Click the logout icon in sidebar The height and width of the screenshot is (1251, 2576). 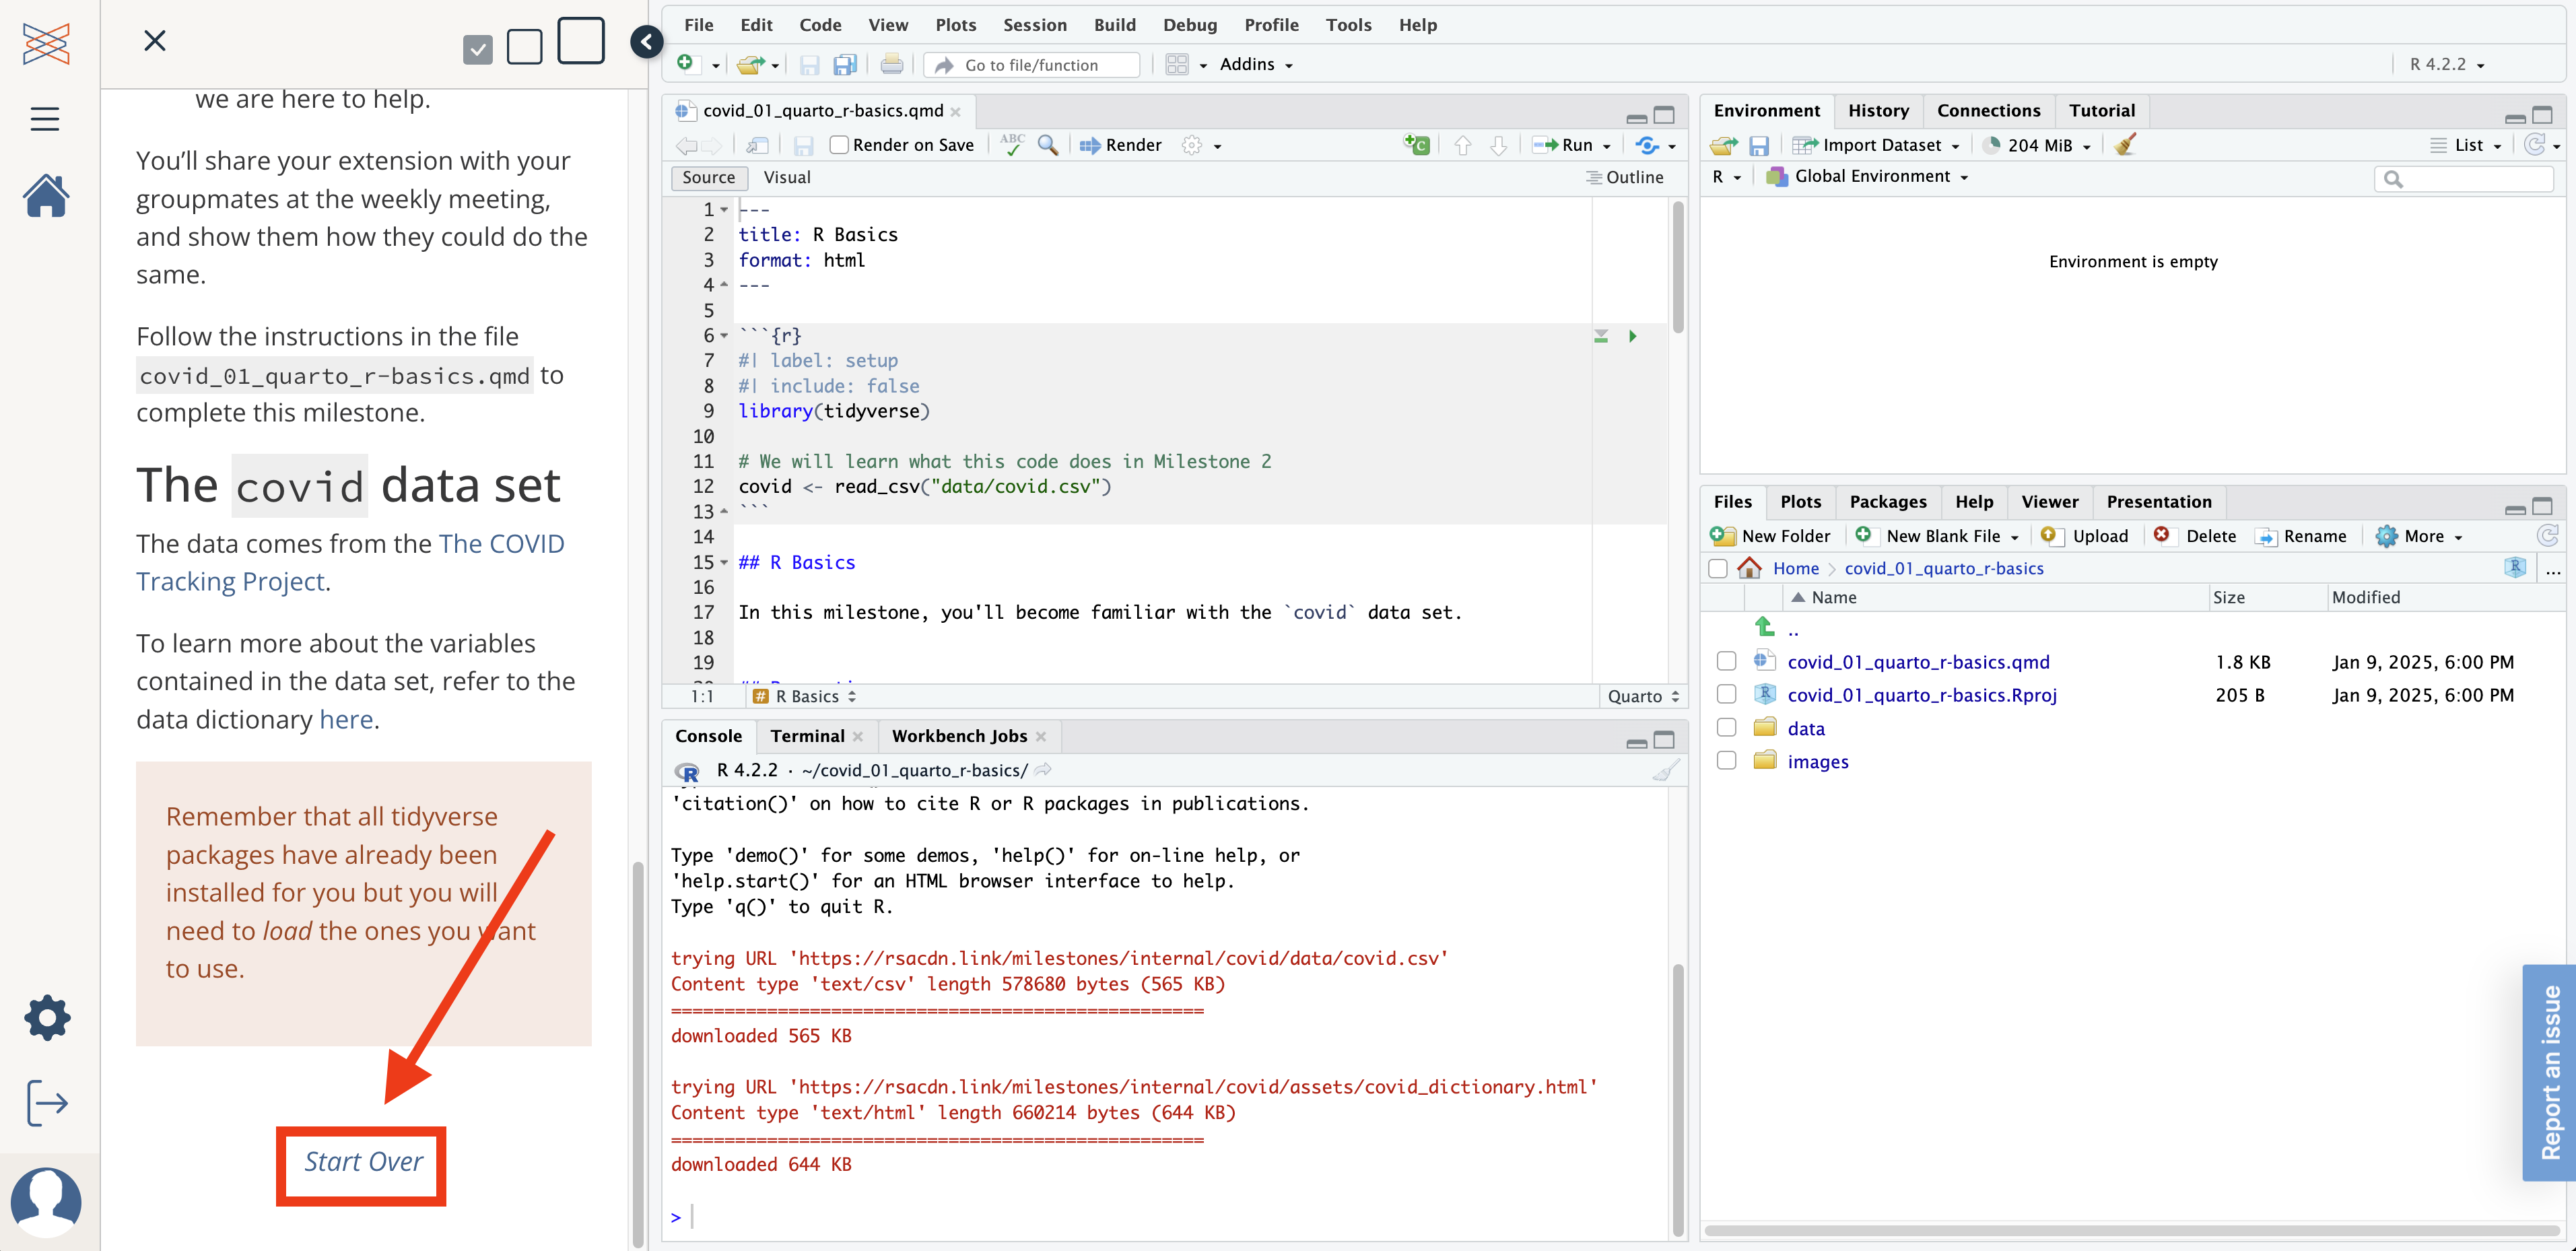click(46, 1102)
